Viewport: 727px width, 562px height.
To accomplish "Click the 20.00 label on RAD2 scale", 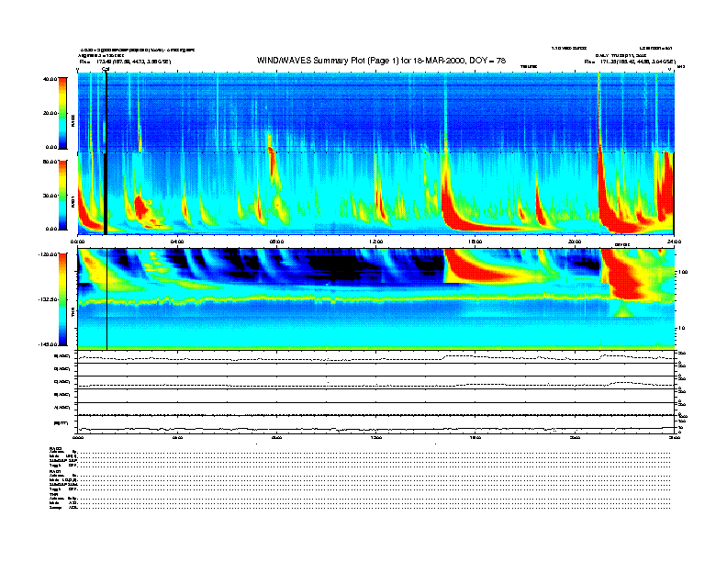I will coord(50,113).
